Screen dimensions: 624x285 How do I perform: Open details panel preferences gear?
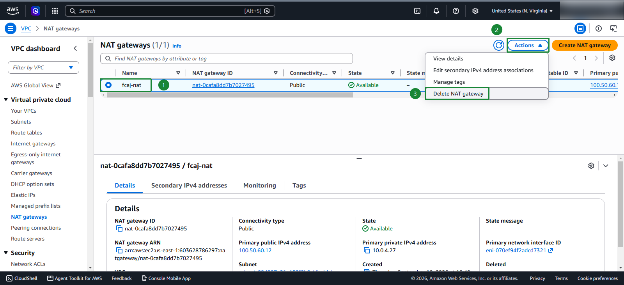(x=591, y=166)
